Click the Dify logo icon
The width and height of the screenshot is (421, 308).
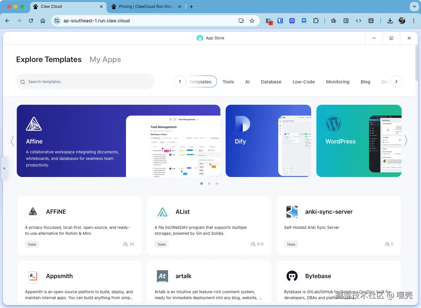242,124
